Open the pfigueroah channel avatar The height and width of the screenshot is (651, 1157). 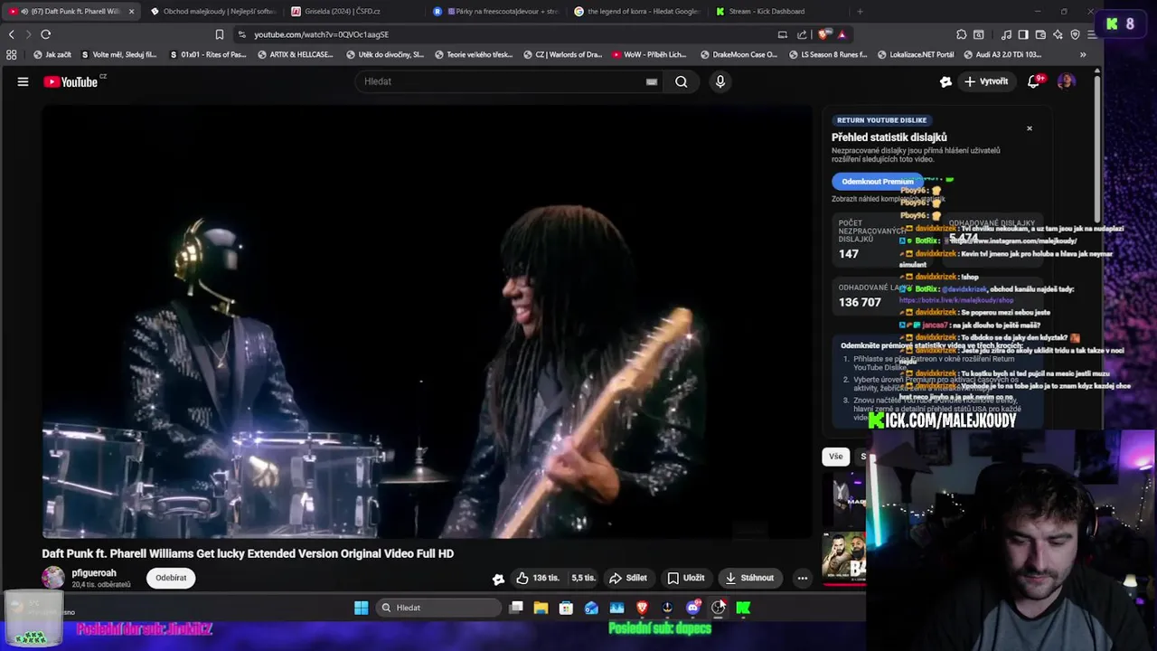point(53,578)
